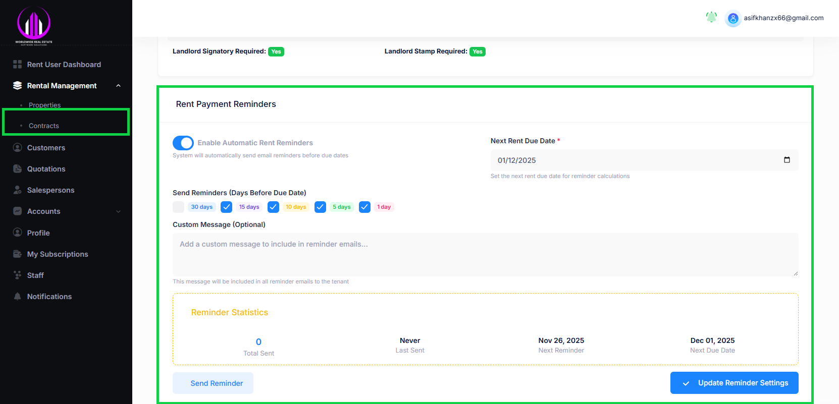The image size is (839, 404).
Task: Click the Rent User Dashboard grid icon
Action: [17, 65]
